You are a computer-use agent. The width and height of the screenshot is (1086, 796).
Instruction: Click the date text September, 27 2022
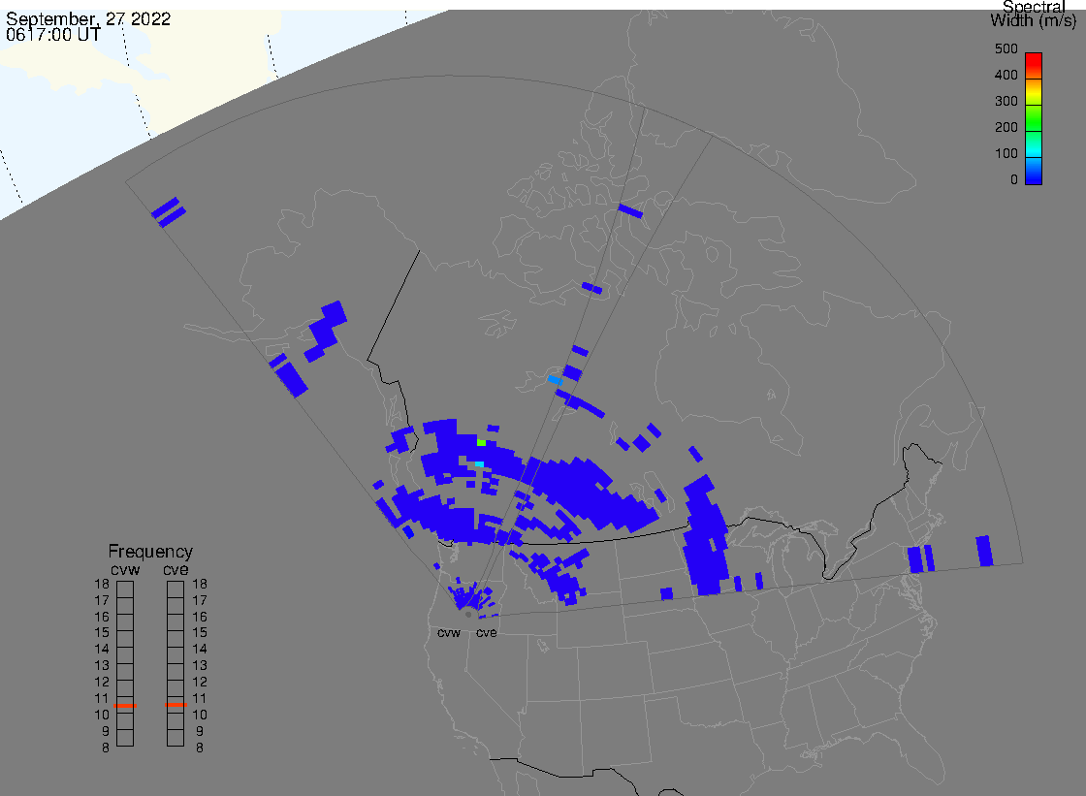tap(88, 18)
